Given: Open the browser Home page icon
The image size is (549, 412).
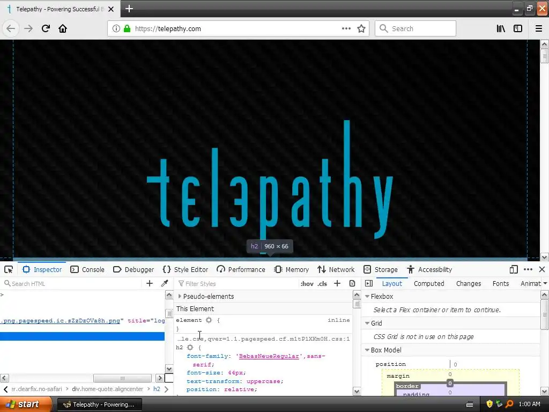Looking at the screenshot, I should pos(63,28).
